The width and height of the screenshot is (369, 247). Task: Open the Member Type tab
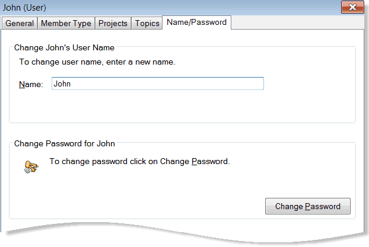(x=66, y=23)
